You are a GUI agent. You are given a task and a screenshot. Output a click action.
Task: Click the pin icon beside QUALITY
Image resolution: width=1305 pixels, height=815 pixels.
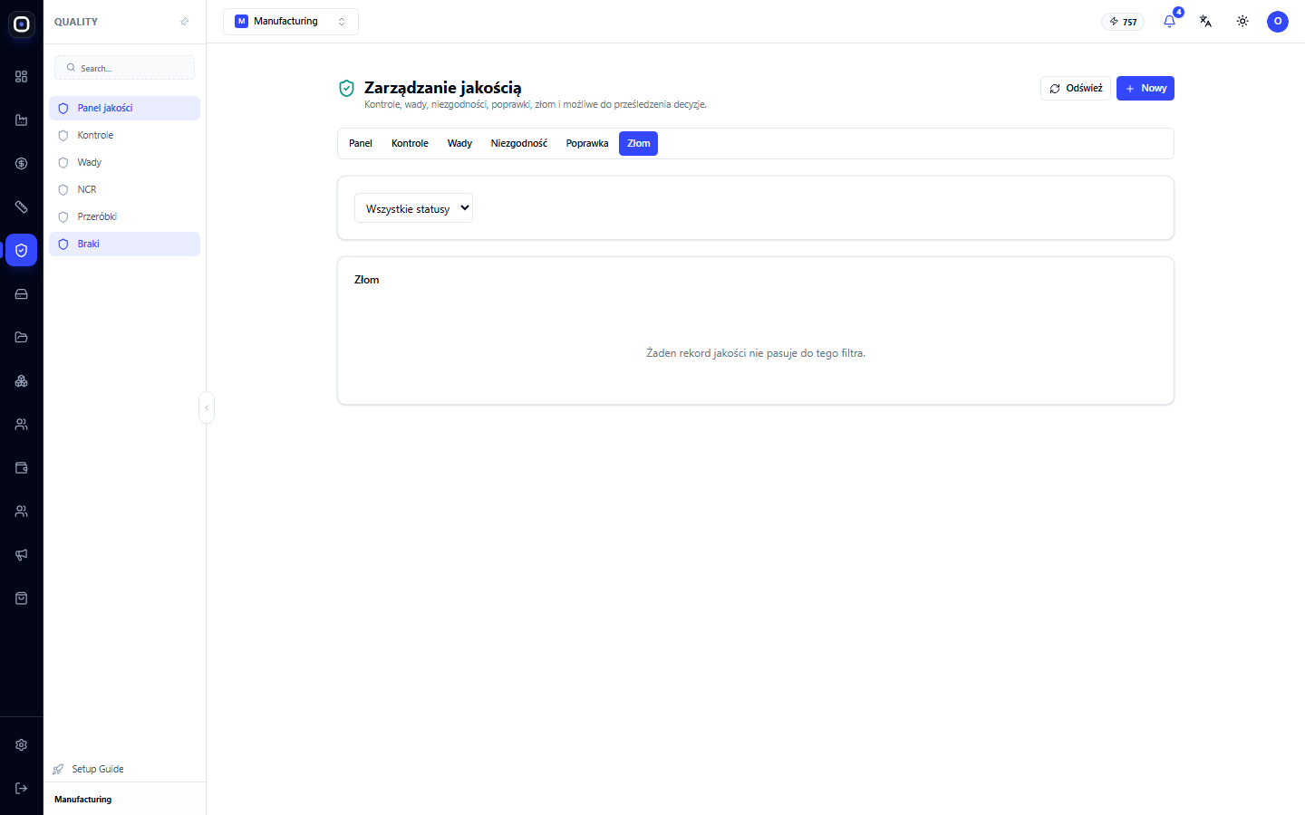coord(185,22)
